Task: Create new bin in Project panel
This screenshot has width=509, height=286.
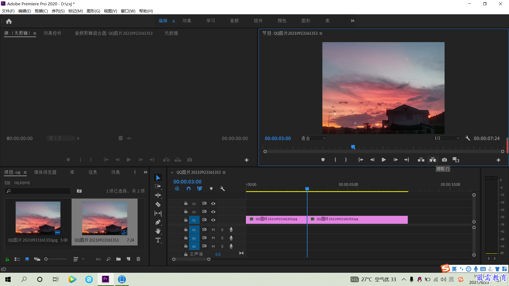Action: pyautogui.click(x=119, y=259)
